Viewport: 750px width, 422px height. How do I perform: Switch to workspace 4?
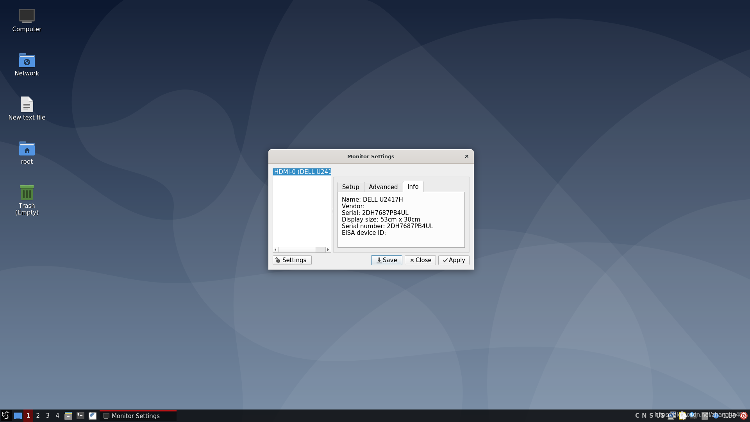pos(57,416)
